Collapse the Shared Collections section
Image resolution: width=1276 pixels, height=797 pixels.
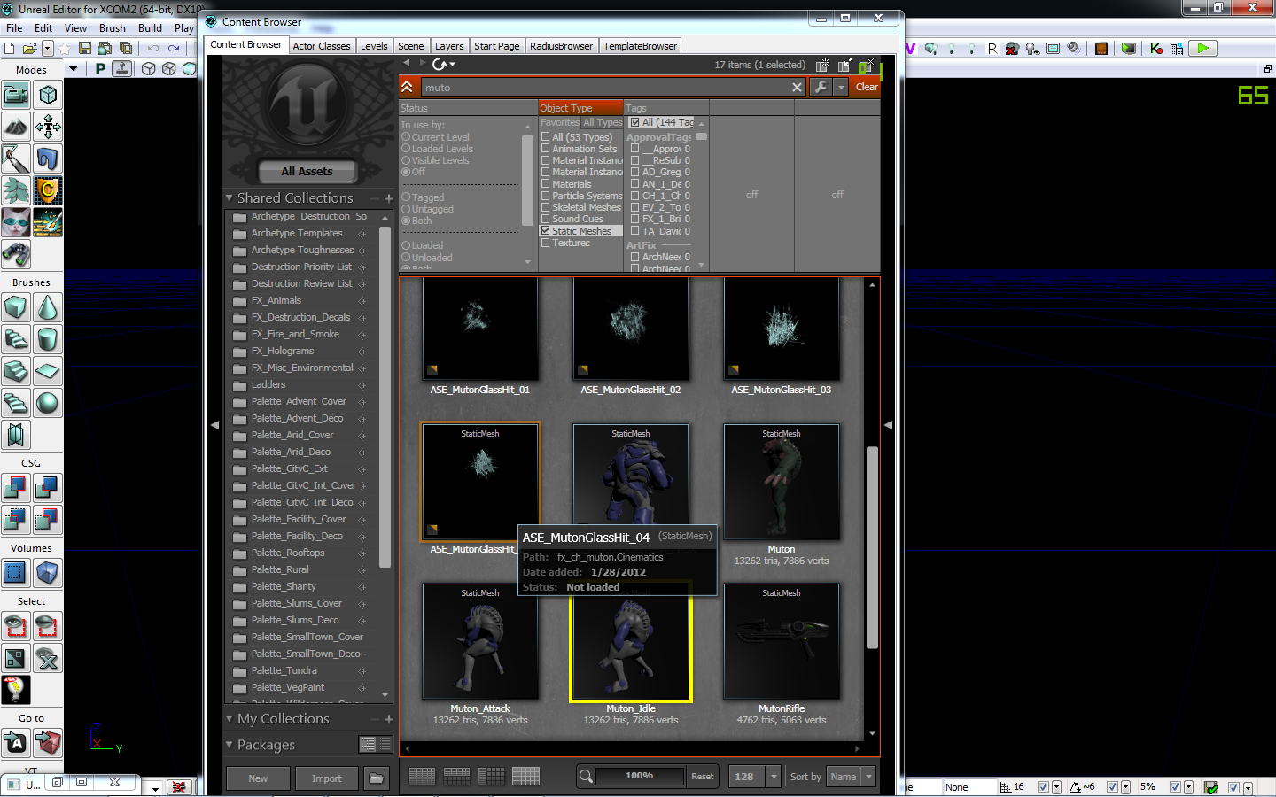click(x=230, y=197)
